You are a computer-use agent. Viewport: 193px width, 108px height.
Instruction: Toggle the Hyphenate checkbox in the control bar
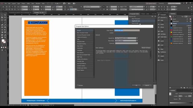[84, 9]
